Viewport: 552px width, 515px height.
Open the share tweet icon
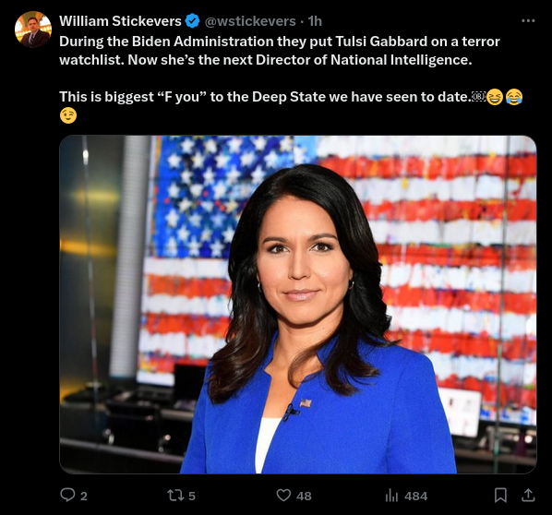click(x=528, y=496)
